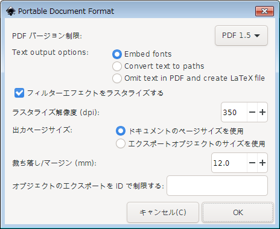This screenshot has height=229, width=280.
Task: Confirm PDF export with the OK button
Action: pyautogui.click(x=238, y=212)
